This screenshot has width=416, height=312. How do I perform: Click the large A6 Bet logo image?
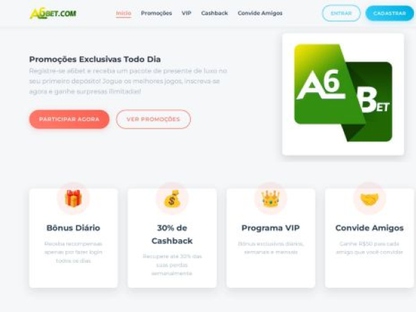pyautogui.click(x=343, y=94)
